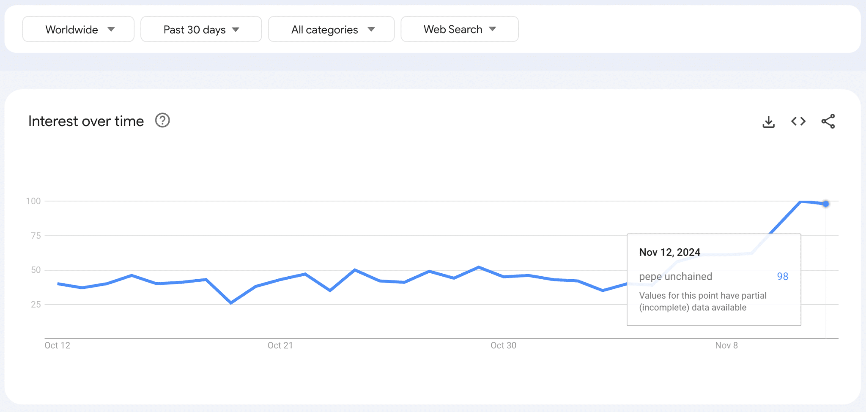Click the pepe unchained term in tooltip
This screenshot has height=412, width=866.
point(675,277)
